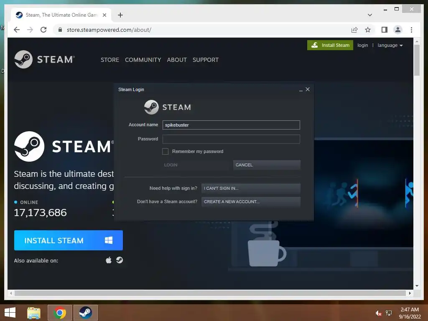Viewport: 428px width, 321px height.
Task: Click the horizontal scrollbar thumb
Action: click(210, 293)
